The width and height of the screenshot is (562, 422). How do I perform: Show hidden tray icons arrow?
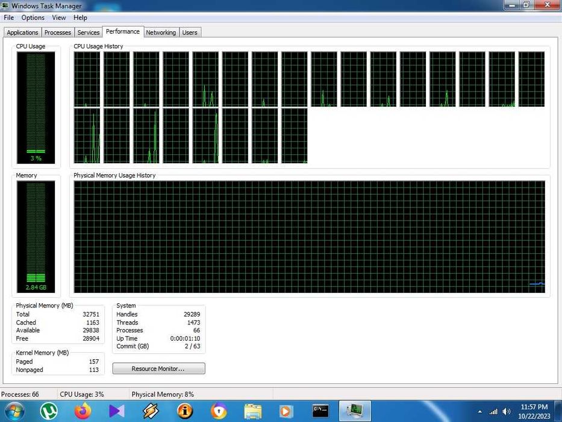pyautogui.click(x=480, y=412)
